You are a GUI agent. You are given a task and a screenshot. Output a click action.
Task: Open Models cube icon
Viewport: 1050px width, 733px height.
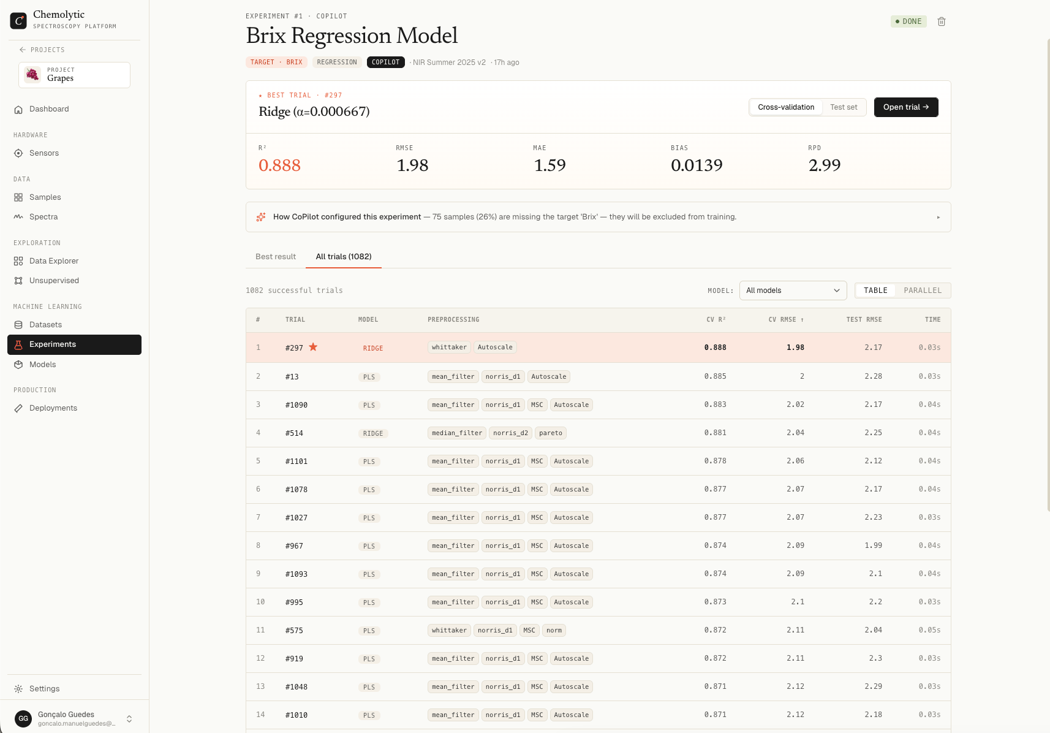[x=18, y=365]
